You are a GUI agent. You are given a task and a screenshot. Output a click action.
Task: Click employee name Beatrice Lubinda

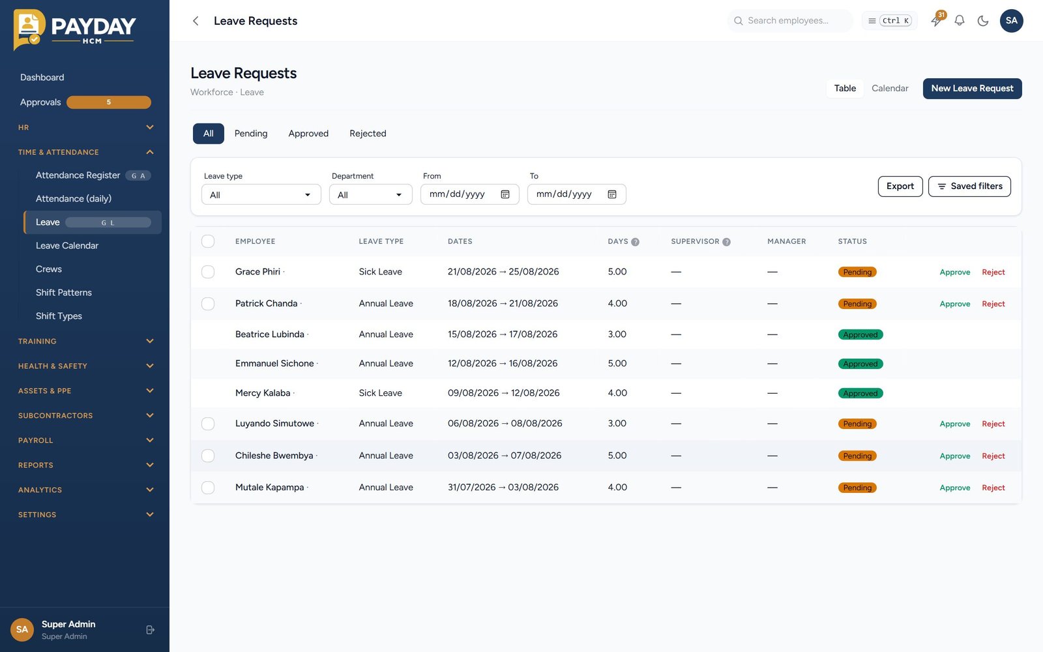(x=270, y=334)
